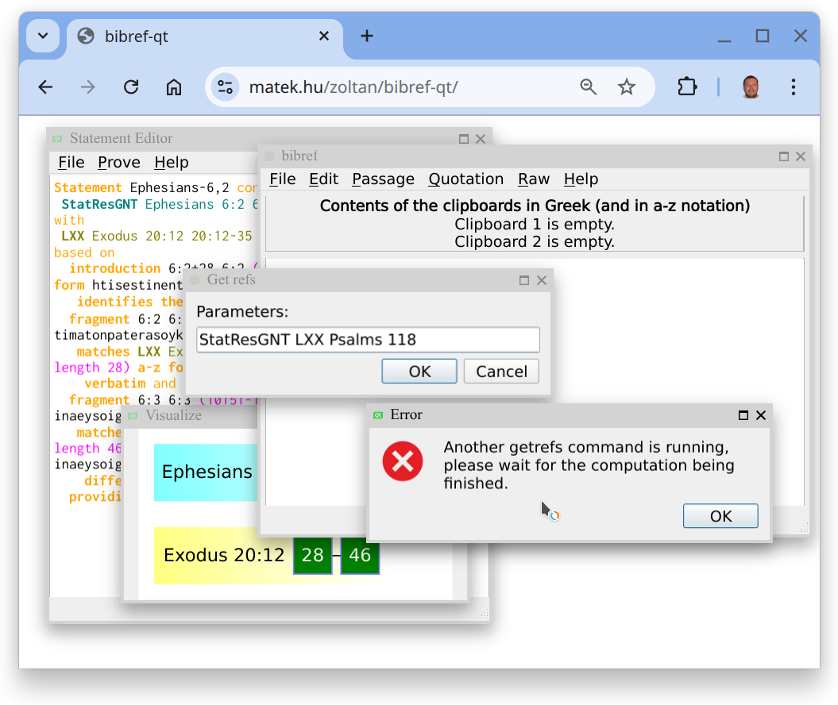Open the Chrome three-dot menu
The width and height of the screenshot is (838, 705).
pyautogui.click(x=793, y=87)
